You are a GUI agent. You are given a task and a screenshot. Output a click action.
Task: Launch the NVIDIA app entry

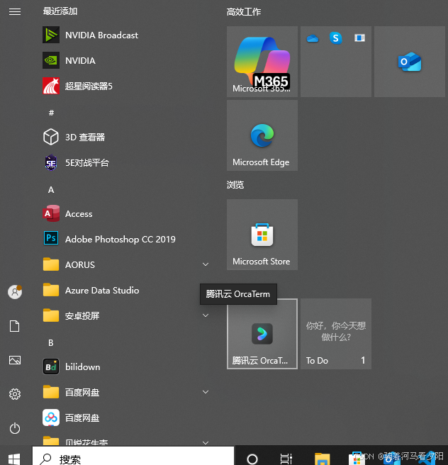tap(126, 60)
